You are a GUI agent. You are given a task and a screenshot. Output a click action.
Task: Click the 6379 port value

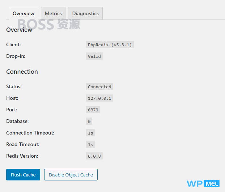click(x=93, y=110)
